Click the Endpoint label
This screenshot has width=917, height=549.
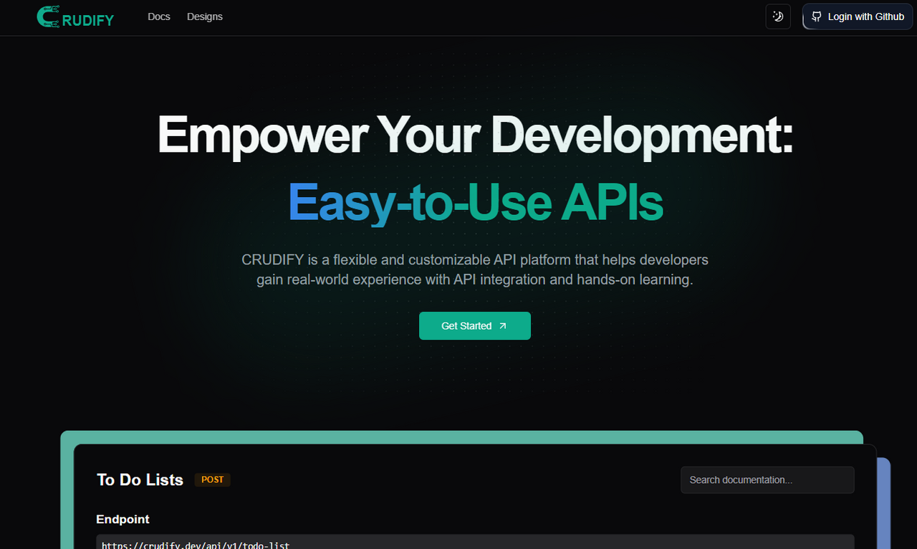tap(123, 520)
